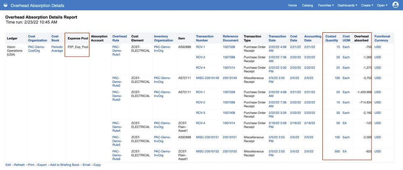Go to Home in top navigation

(x=293, y=5)
